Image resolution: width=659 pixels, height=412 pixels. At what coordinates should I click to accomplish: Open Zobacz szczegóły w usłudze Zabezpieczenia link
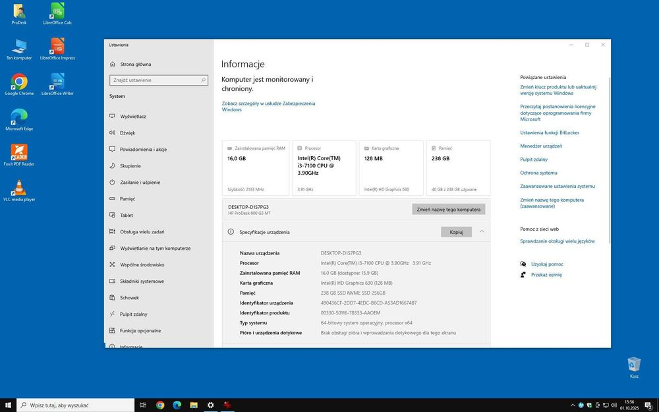click(x=268, y=106)
